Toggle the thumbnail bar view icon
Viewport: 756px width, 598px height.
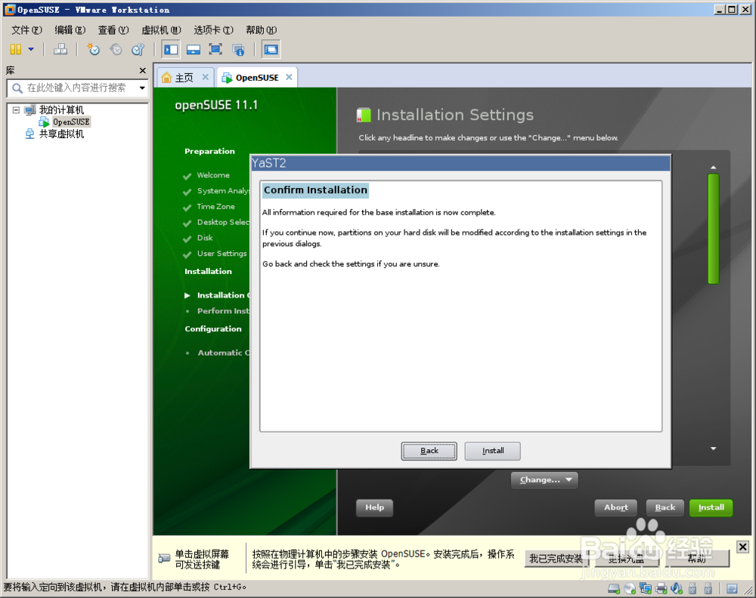[x=194, y=49]
